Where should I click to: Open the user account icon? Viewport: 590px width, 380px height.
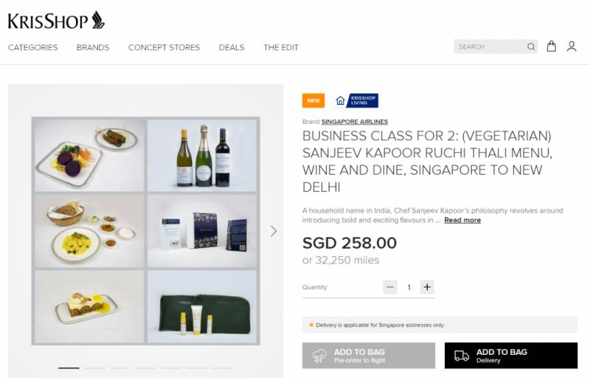pos(572,46)
